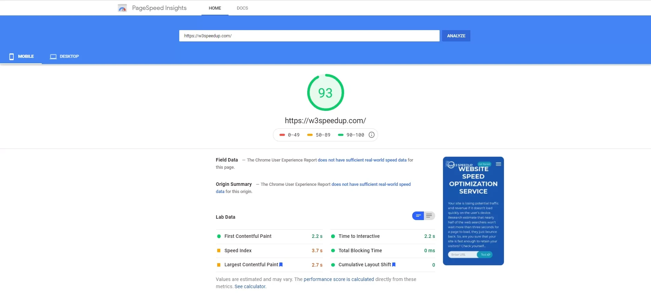Image resolution: width=651 pixels, height=295 pixels.
Task: Click the Lab Data heading
Action: 225,217
